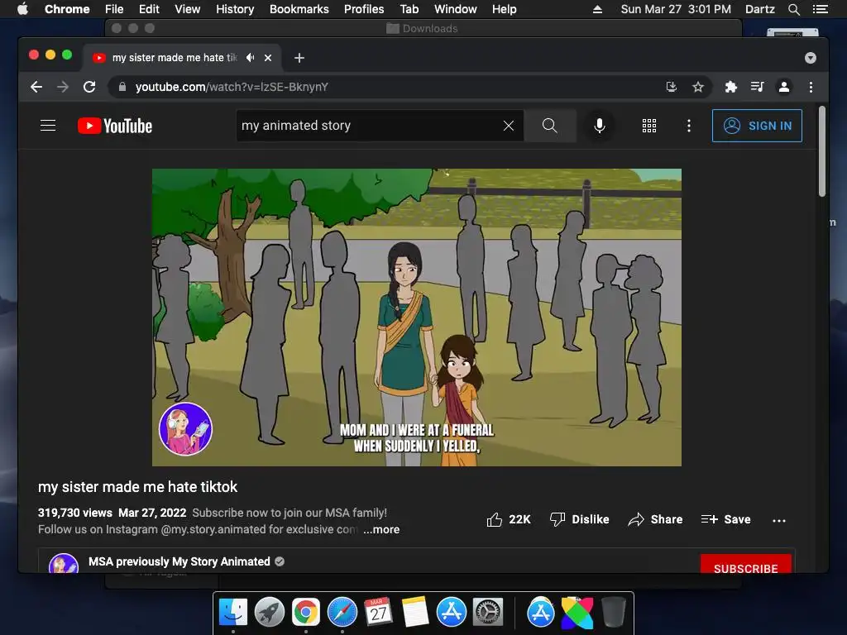Viewport: 847px width, 635px height.
Task: Run search with magnifying glass button
Action: click(550, 126)
